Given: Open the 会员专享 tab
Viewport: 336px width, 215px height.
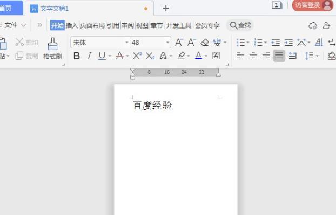Looking at the screenshot, I should point(207,25).
